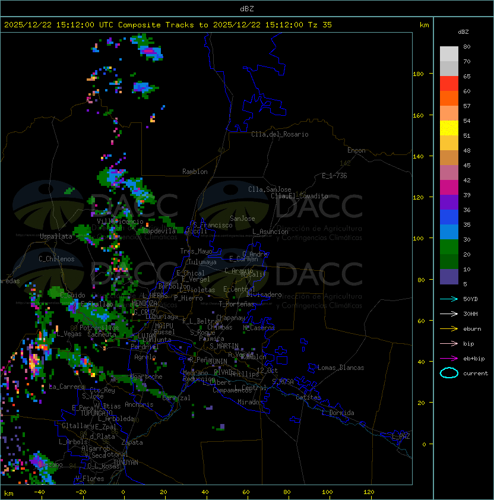Click the 'Potrerillos' map label
This screenshot has width=494, height=500.
click(99, 327)
